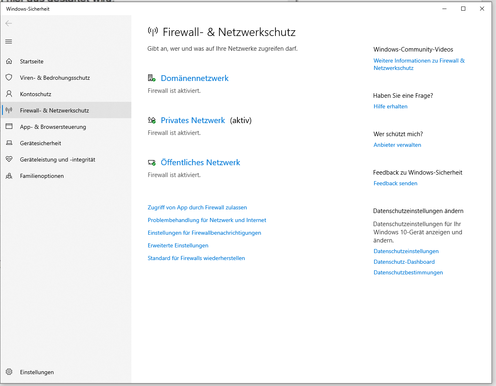
Task: Click the Windows-Sicherheit title bar text
Action: [x=28, y=9]
